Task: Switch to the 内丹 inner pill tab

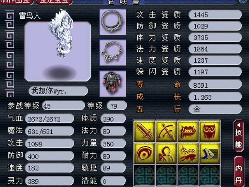Action: point(238,172)
